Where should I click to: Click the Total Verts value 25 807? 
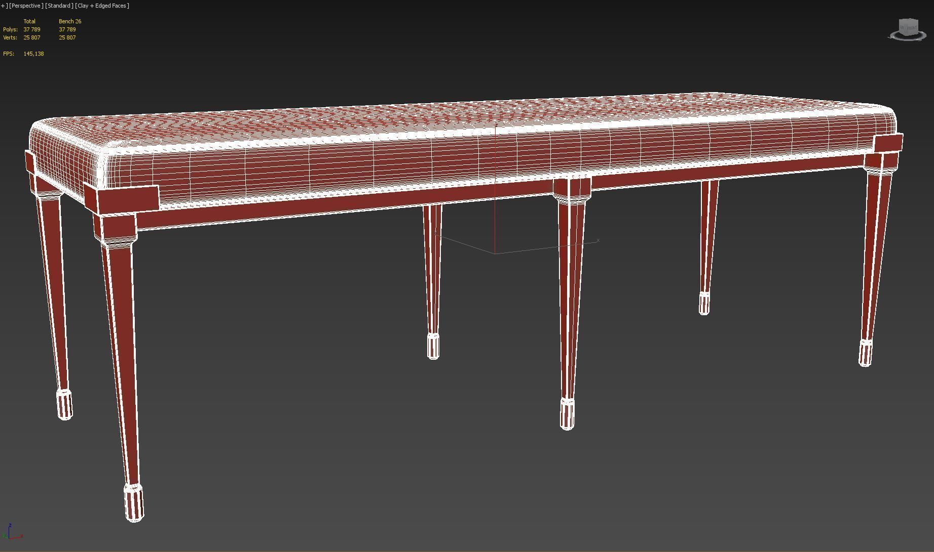(x=32, y=37)
